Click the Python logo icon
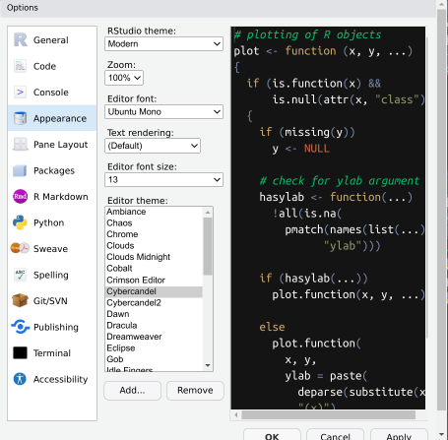This screenshot has width=448, height=440. [x=20, y=222]
